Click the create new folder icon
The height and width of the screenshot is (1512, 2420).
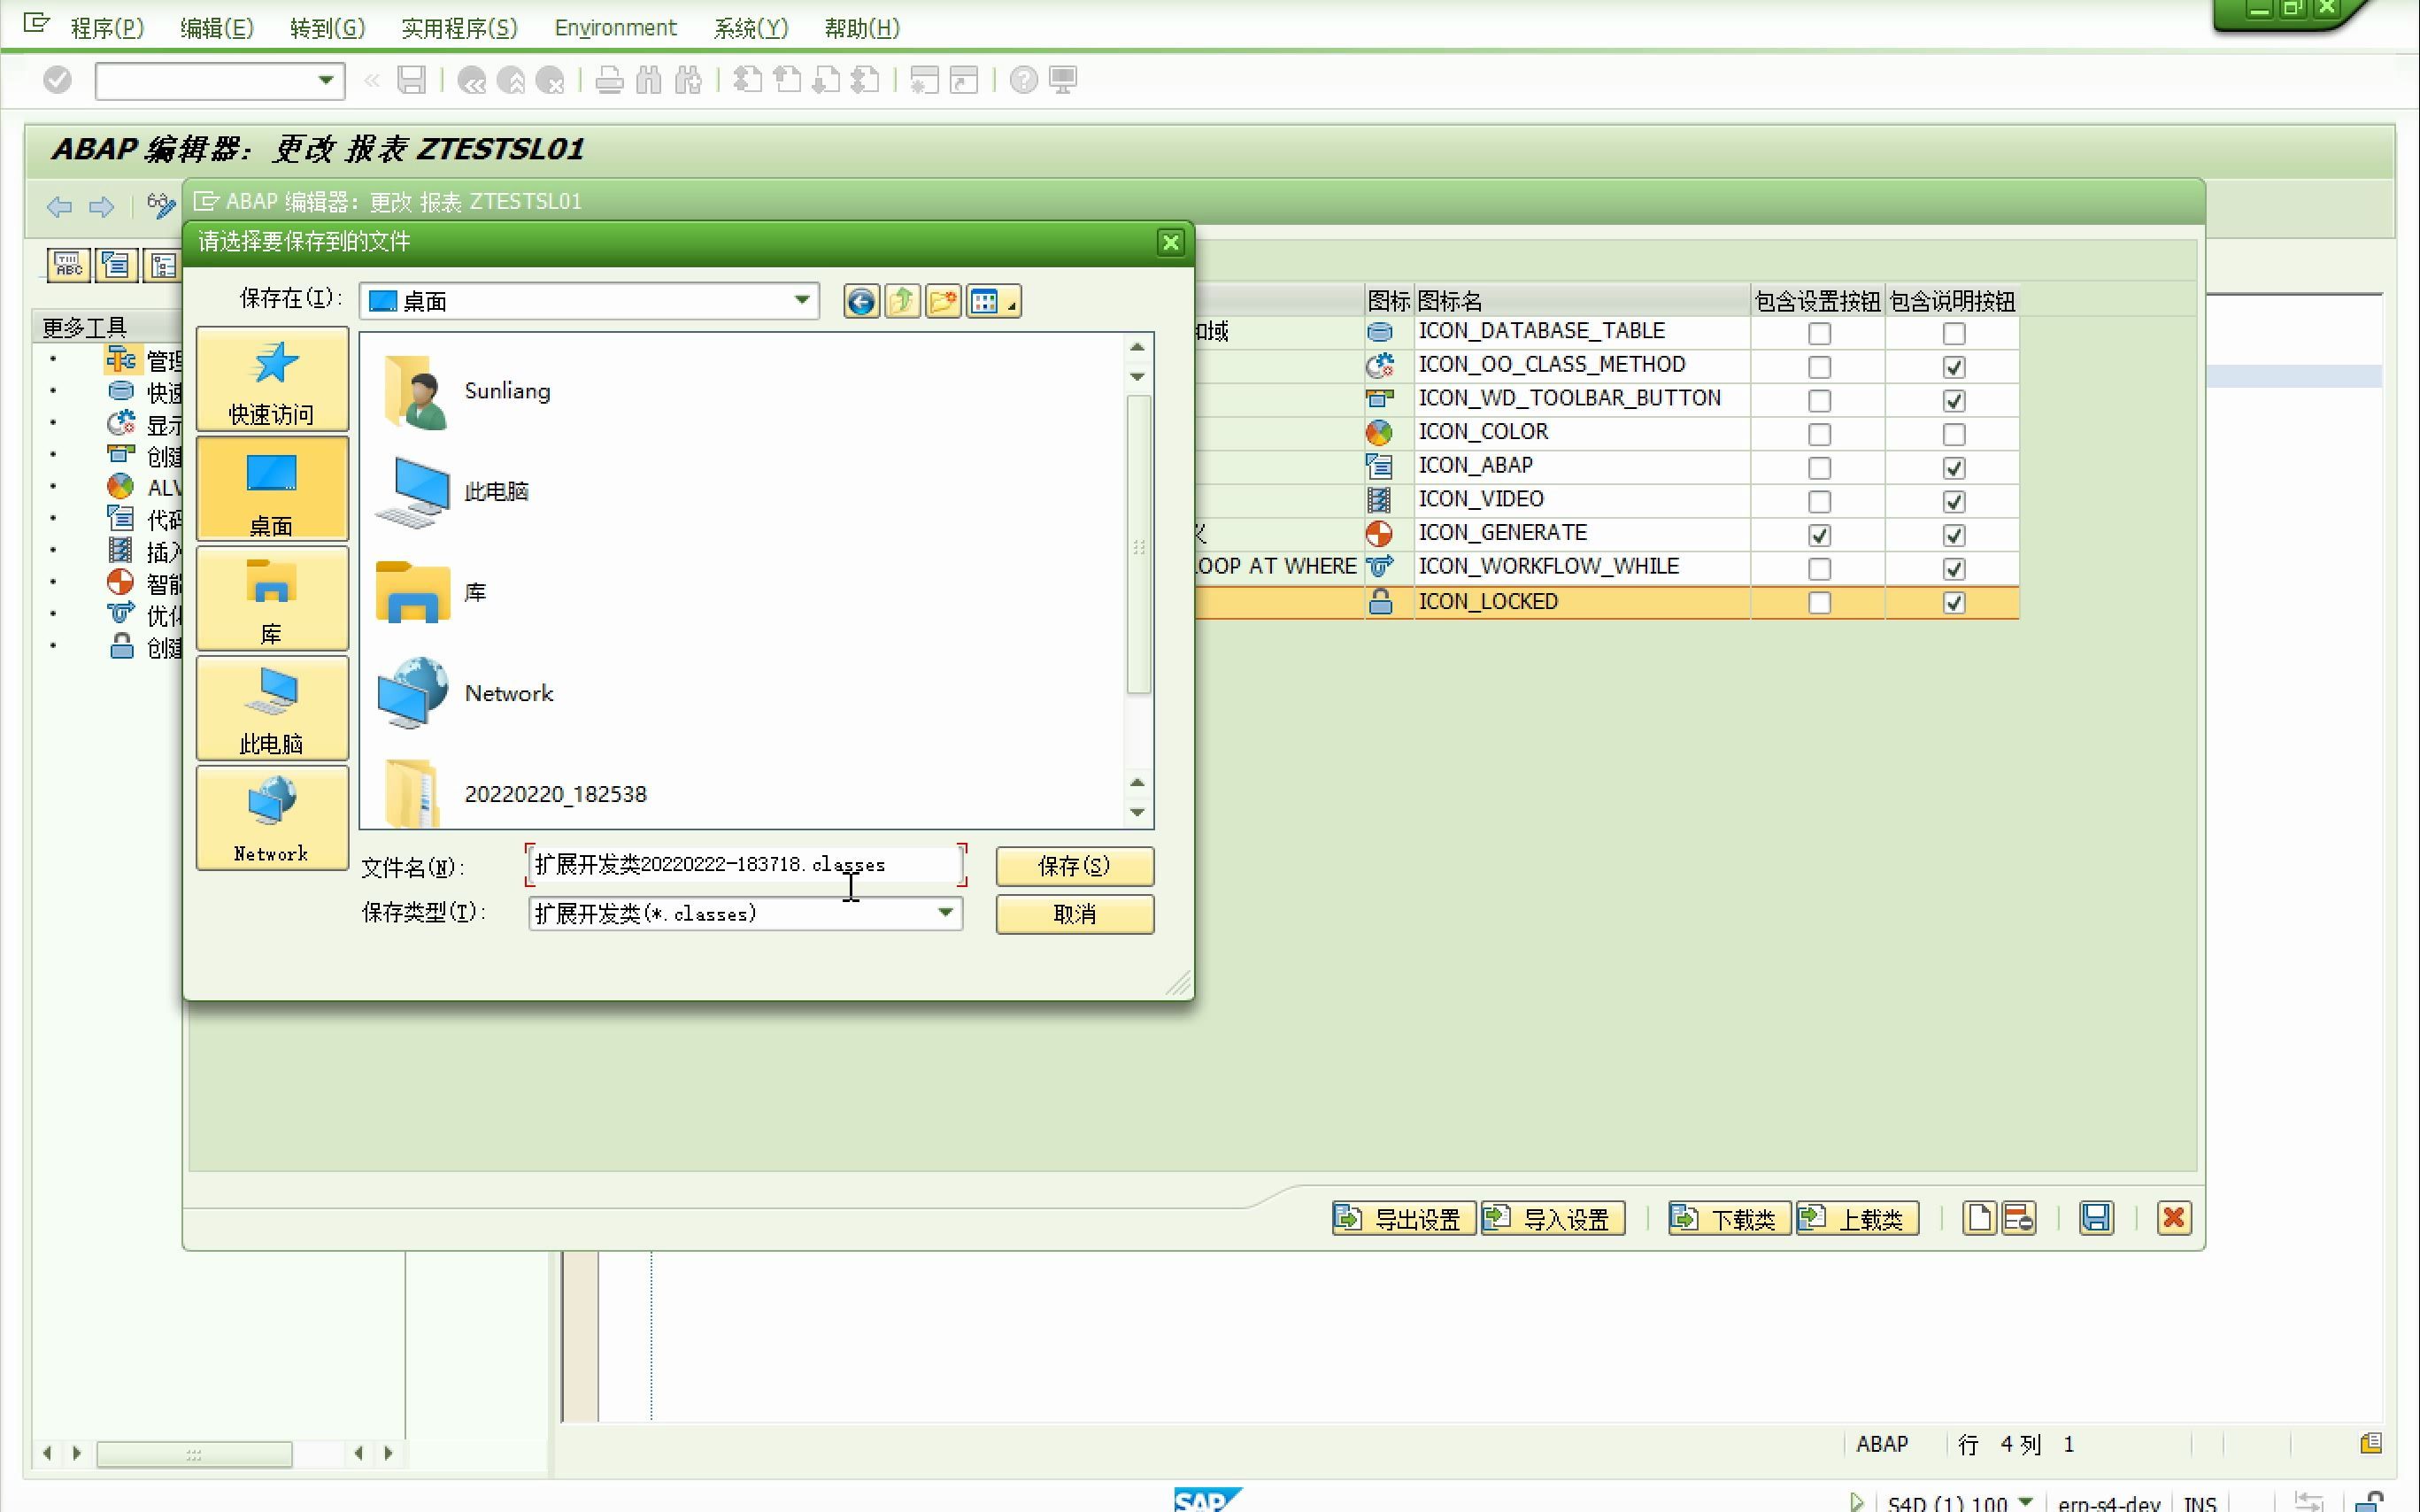click(942, 301)
